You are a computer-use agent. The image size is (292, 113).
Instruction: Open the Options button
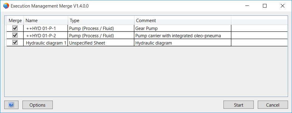37,105
